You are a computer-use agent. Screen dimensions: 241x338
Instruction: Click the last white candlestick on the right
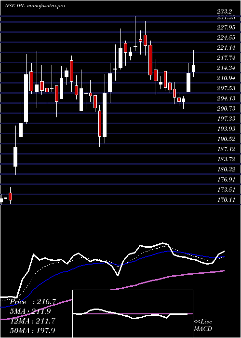(193, 69)
